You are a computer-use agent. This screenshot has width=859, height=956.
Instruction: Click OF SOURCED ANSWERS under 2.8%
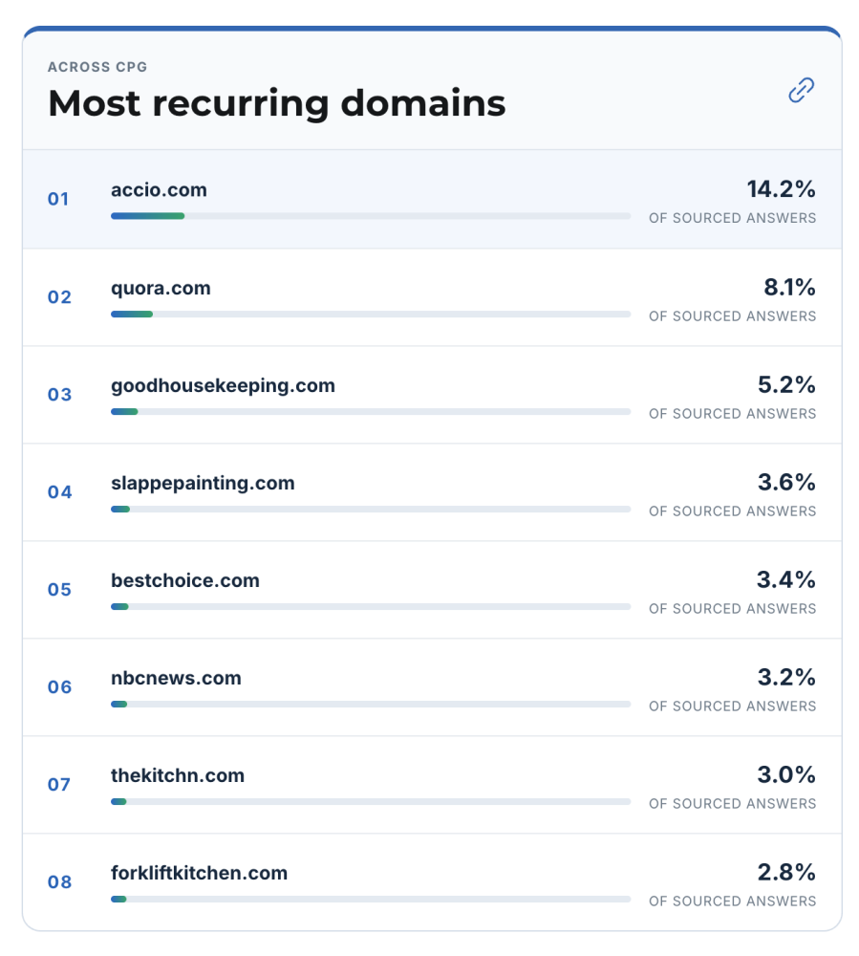pos(732,902)
